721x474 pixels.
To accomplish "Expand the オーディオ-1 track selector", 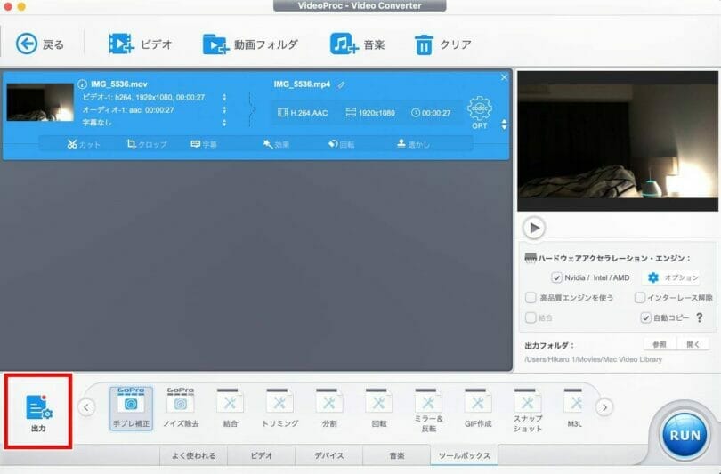I will (x=224, y=110).
